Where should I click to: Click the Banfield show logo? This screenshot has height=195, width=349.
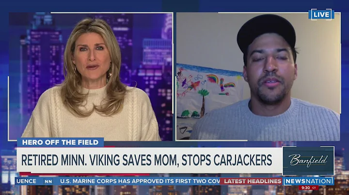308,160
